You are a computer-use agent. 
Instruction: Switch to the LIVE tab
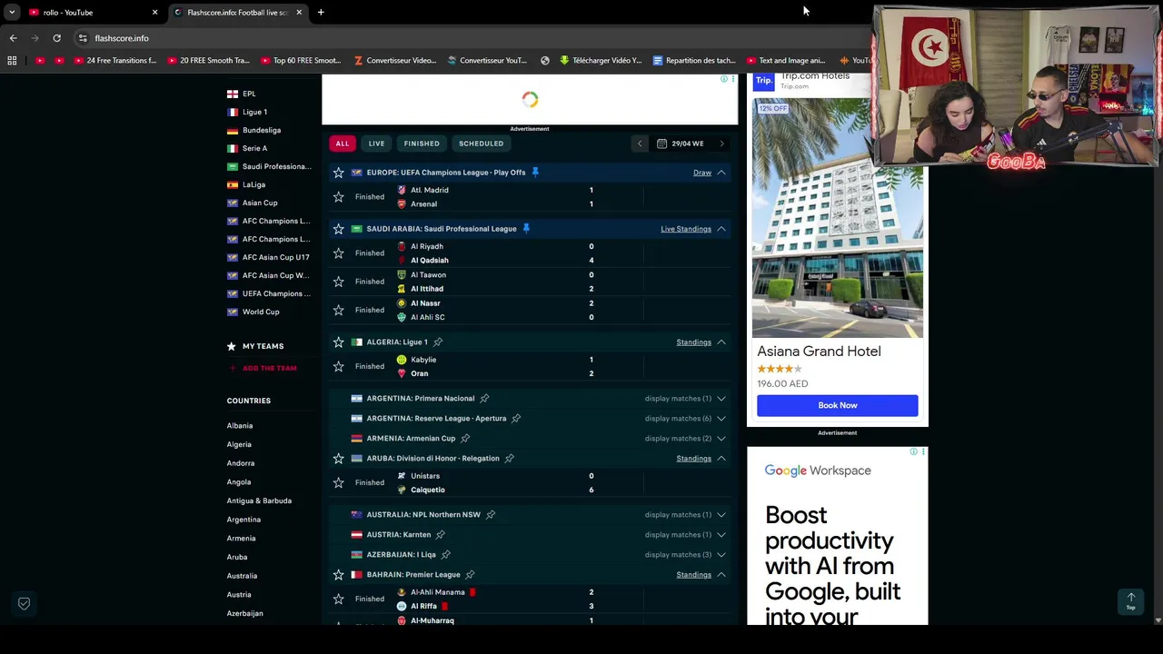point(376,144)
